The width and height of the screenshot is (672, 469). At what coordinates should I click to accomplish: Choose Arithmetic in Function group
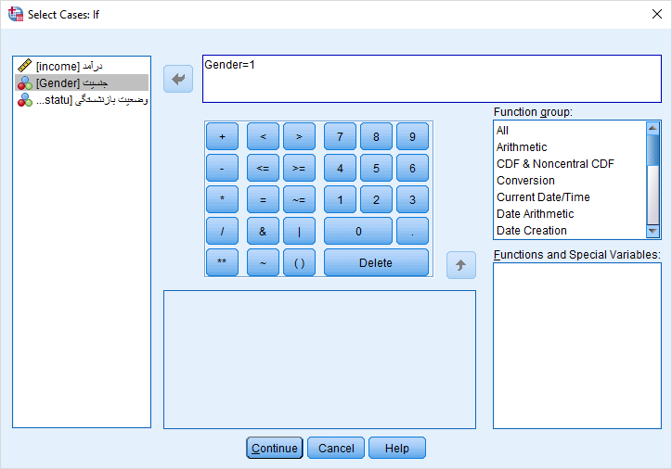[x=522, y=147]
